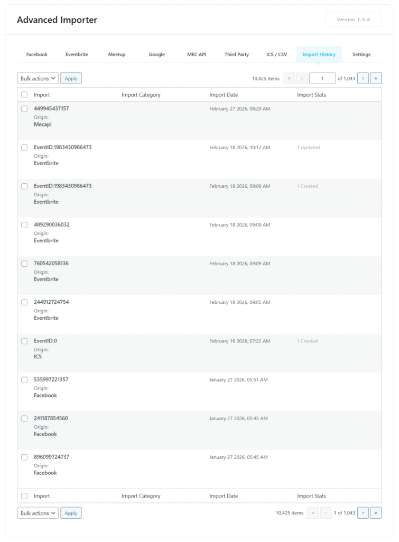The width and height of the screenshot is (399, 542).
Task: Click bottom pagination's previous page arrow
Action: 325,512
